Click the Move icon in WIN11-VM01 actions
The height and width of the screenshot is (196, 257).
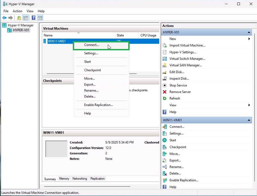165,154
